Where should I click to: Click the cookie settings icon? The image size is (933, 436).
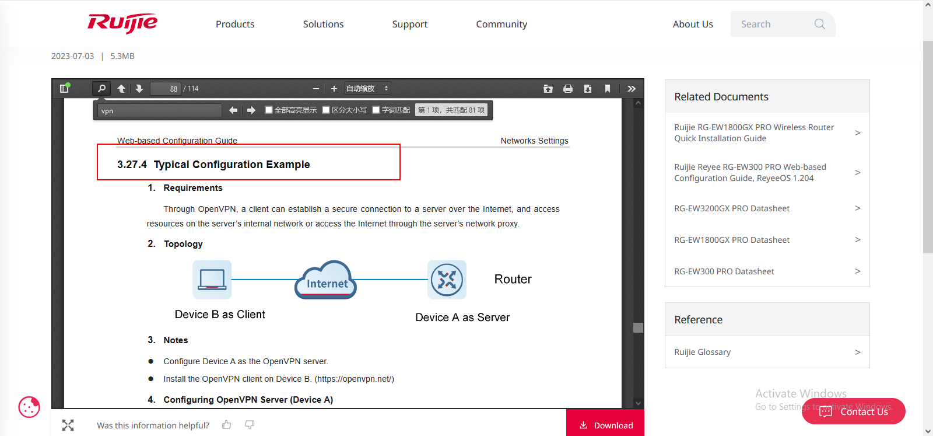pyautogui.click(x=29, y=407)
